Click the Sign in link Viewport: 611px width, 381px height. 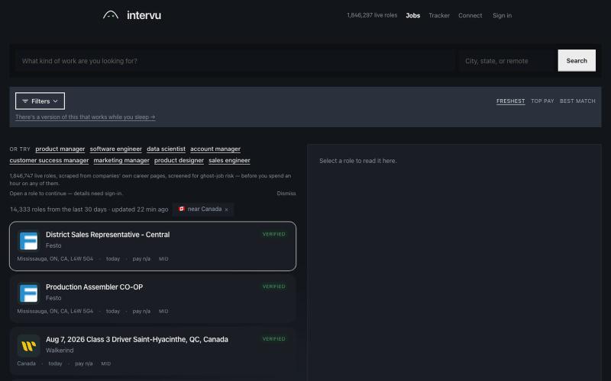(x=502, y=15)
